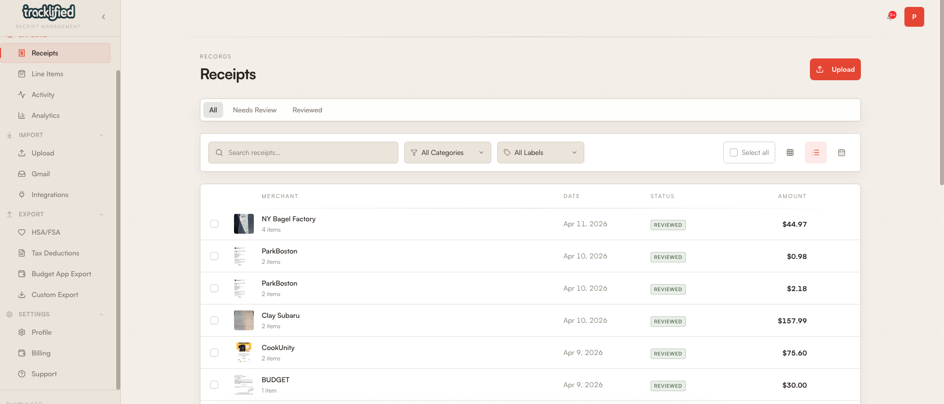Image resolution: width=944 pixels, height=404 pixels.
Task: Click the notifications bell icon
Action: click(891, 17)
